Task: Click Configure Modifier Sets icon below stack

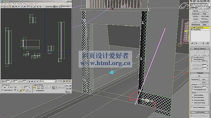Action: pos(208,43)
